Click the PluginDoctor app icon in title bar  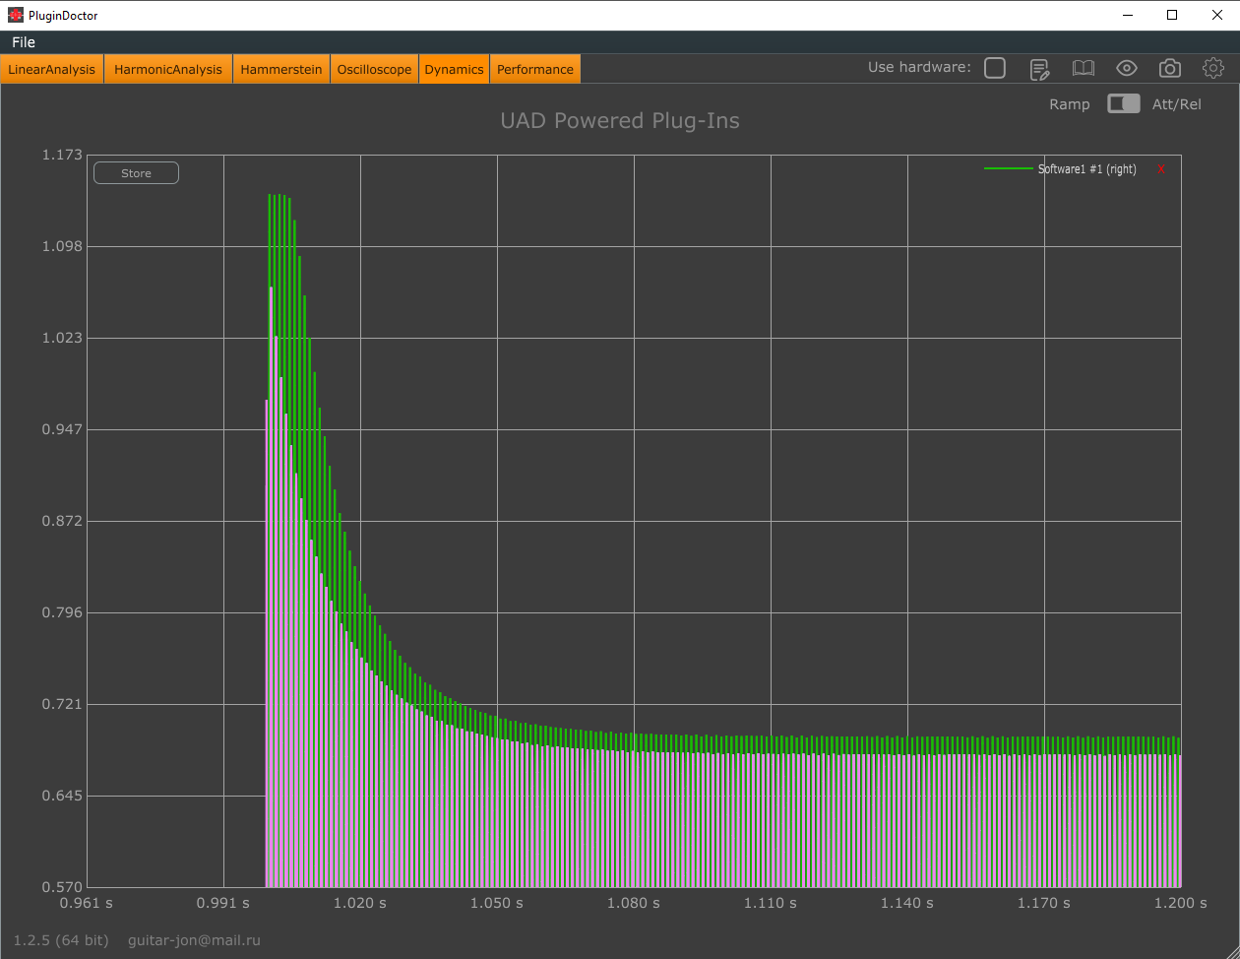(15, 15)
